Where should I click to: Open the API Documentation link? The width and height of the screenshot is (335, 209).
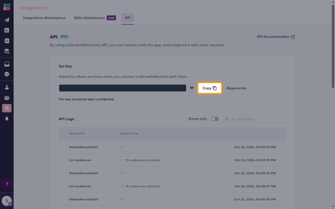(276, 37)
